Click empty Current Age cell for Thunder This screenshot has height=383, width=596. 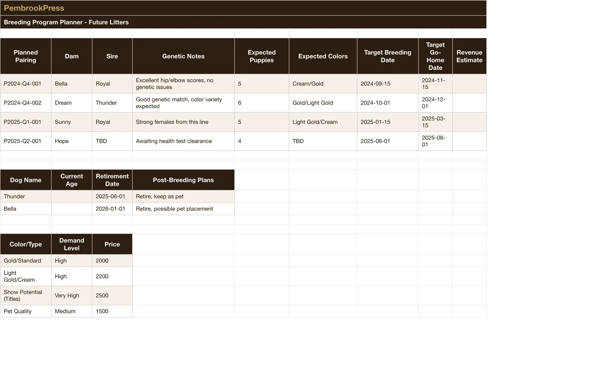pos(72,197)
